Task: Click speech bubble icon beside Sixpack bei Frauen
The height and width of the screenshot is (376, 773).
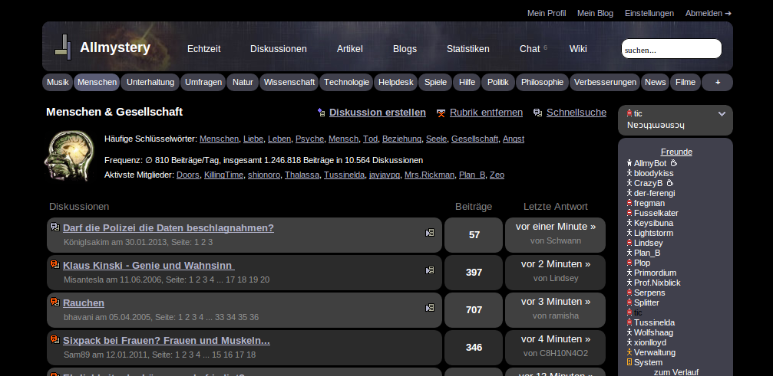Action: coord(55,339)
